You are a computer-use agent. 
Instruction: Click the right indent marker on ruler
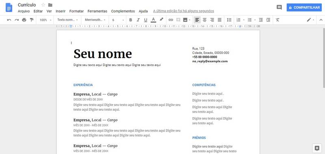tap(240, 26)
